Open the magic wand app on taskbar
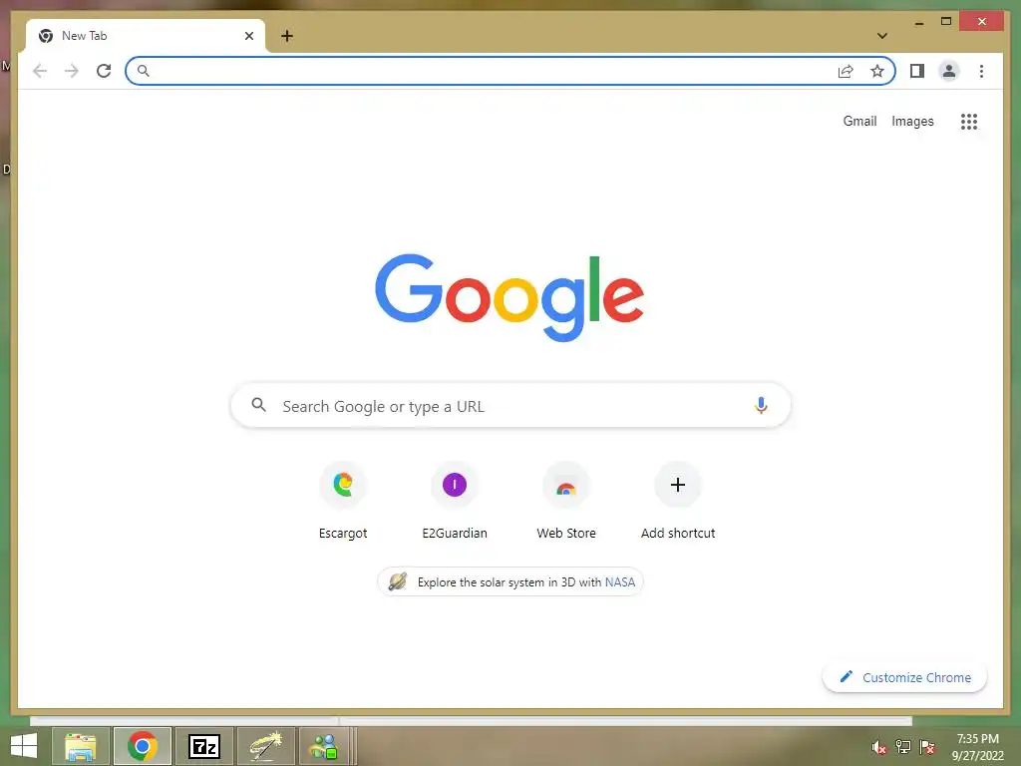The image size is (1021, 766). [x=265, y=746]
